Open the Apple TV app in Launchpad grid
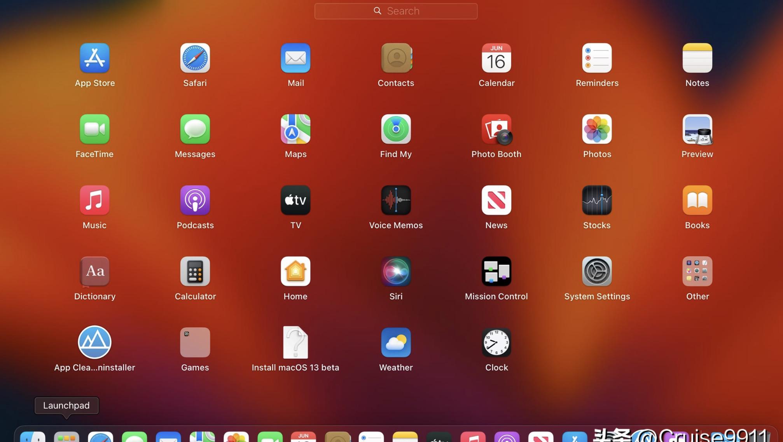The height and width of the screenshot is (442, 783). (x=295, y=200)
